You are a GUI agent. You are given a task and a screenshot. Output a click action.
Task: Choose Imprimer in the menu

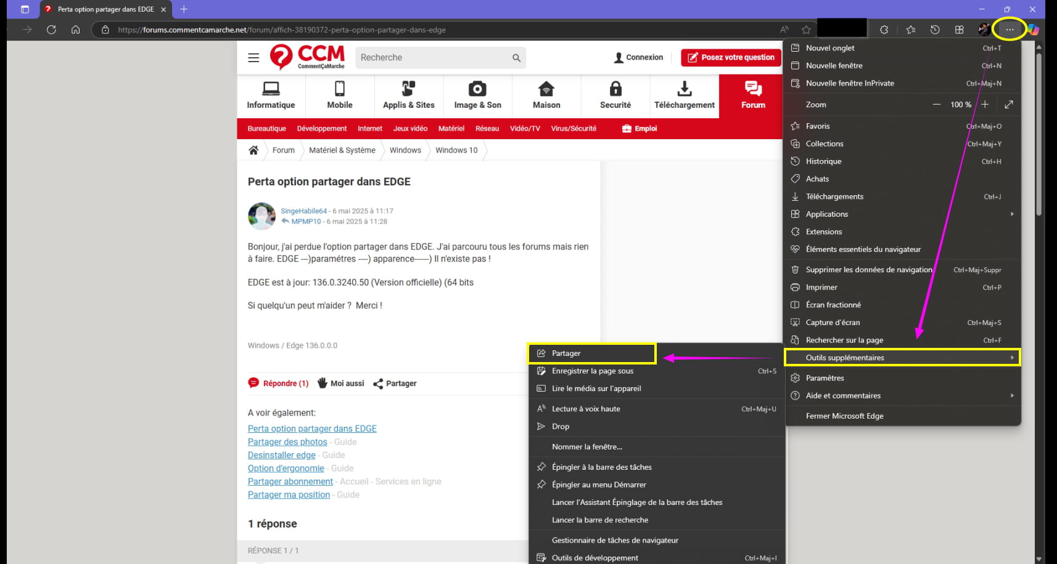coord(902,288)
